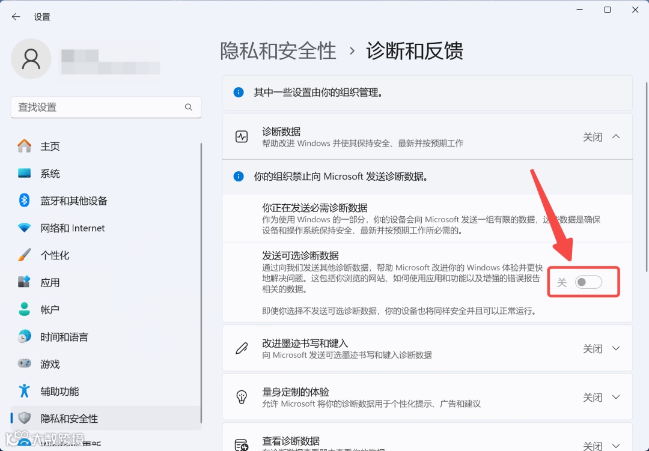Close the 设置 window
This screenshot has width=649, height=451.
635,10
